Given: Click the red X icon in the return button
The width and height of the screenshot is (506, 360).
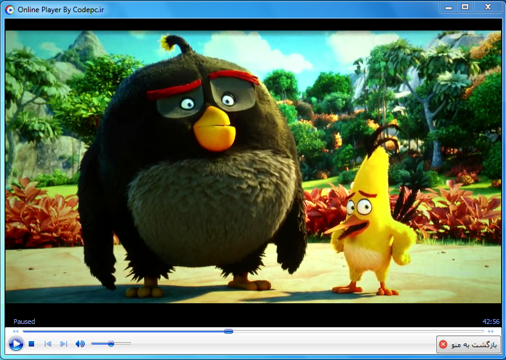Looking at the screenshot, I should coord(443,345).
